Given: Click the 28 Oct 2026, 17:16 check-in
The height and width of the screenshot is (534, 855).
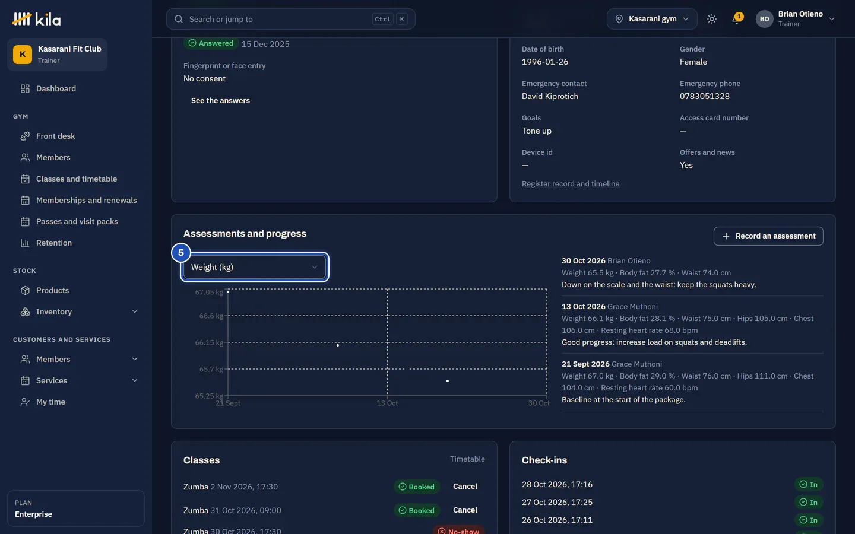Looking at the screenshot, I should pos(557,485).
